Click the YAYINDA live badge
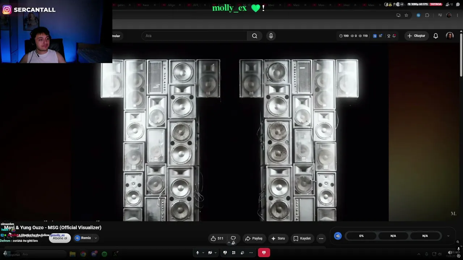This screenshot has width=463, height=260. click(x=436, y=4)
